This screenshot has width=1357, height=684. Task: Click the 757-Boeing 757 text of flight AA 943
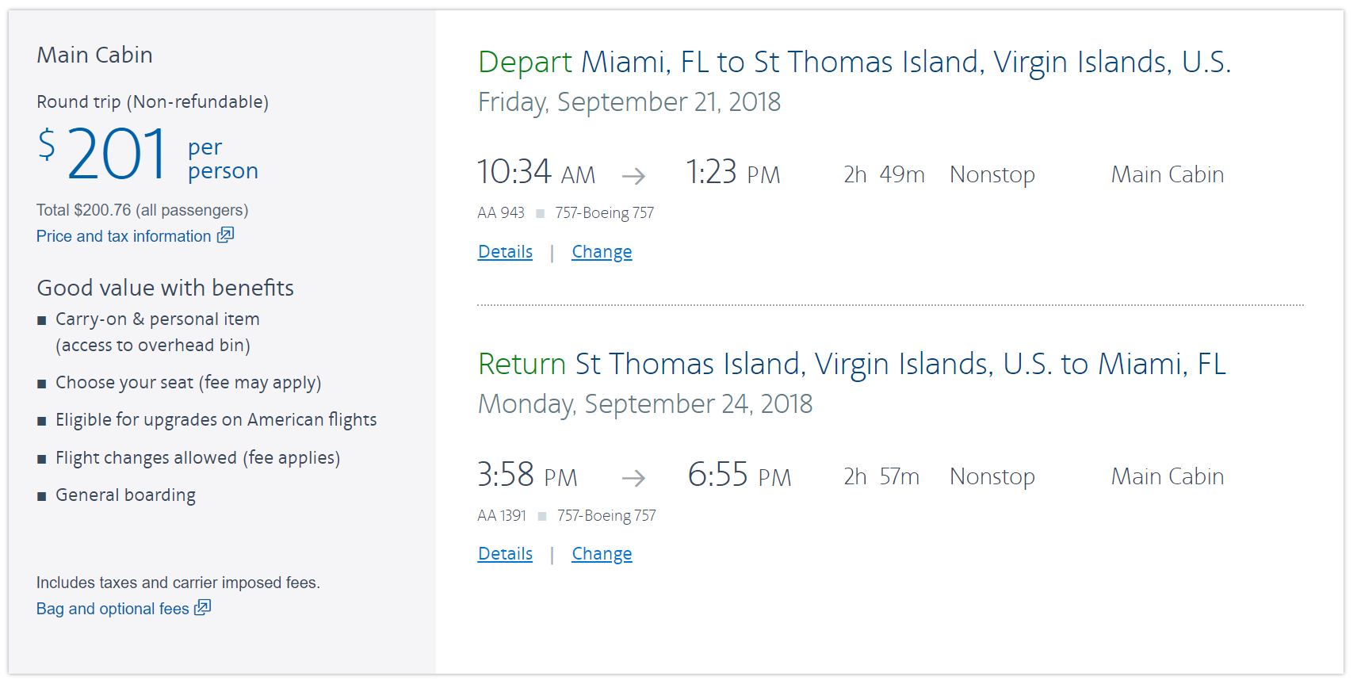coord(605,213)
